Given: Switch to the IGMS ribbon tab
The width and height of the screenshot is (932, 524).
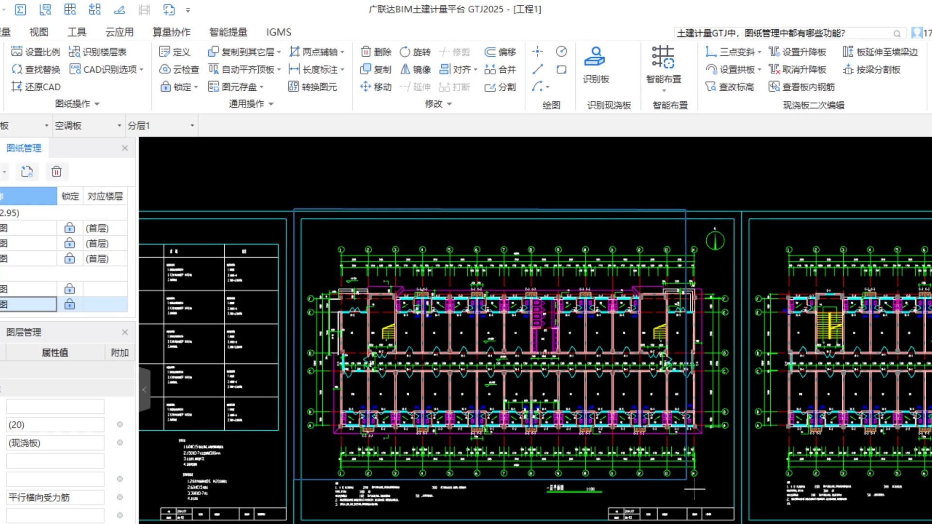Looking at the screenshot, I should [279, 32].
